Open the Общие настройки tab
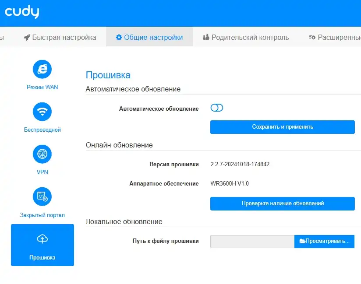 (149, 37)
